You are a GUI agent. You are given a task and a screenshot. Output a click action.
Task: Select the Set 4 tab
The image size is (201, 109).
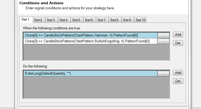click(x=63, y=20)
